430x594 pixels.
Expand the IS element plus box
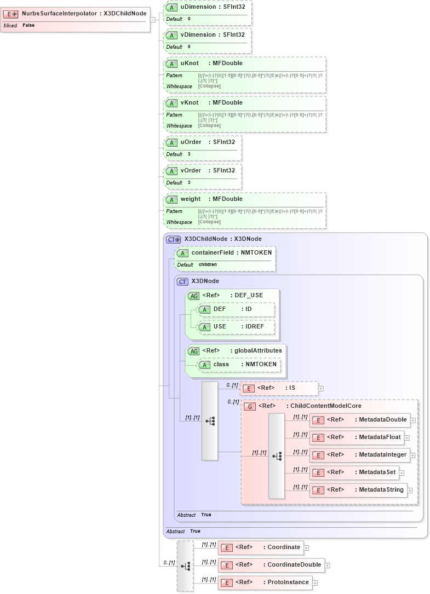pyautogui.click(x=321, y=389)
